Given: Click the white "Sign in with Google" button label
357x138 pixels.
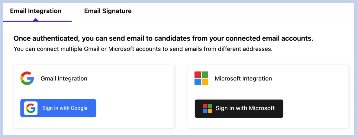Looking at the screenshot, I should point(65,108).
